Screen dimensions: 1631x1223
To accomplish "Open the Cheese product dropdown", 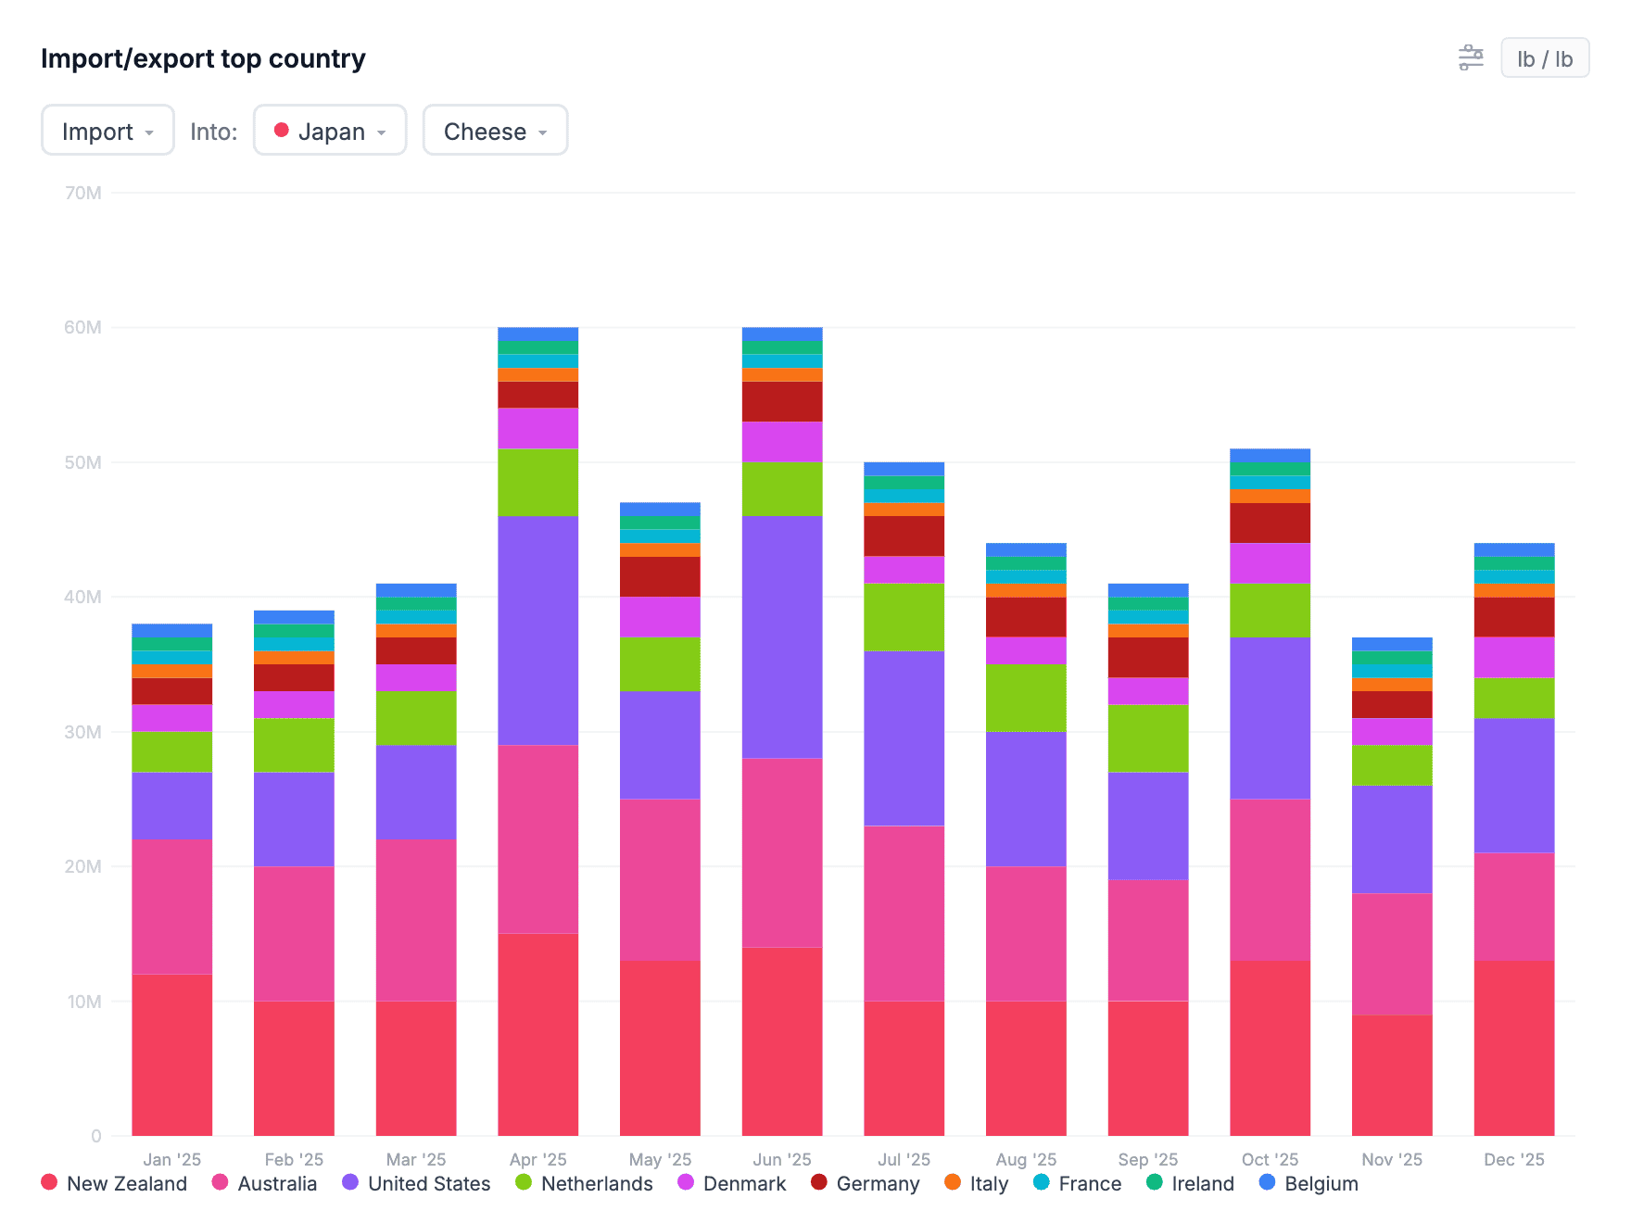I will 495,132.
